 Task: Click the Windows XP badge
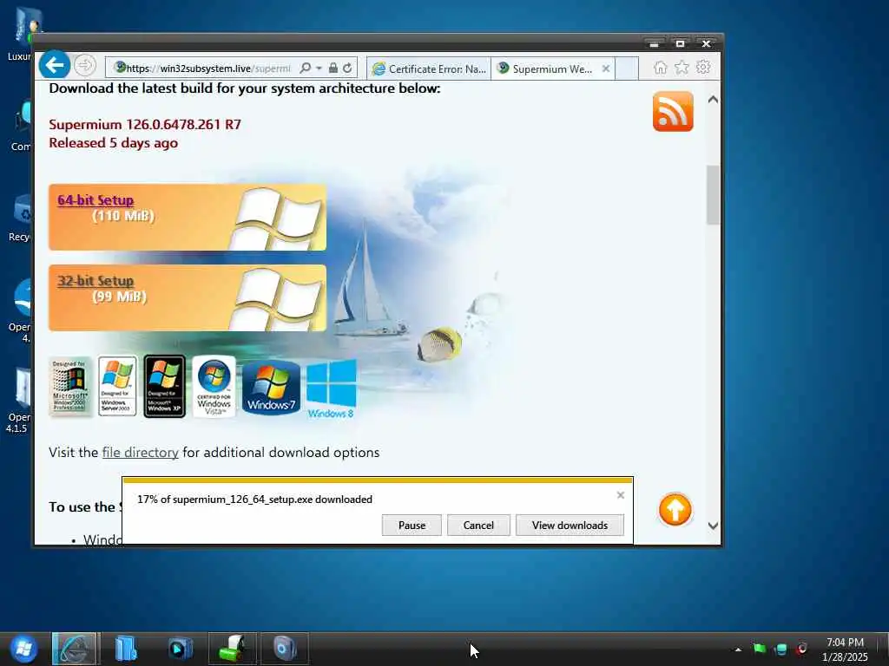point(164,386)
